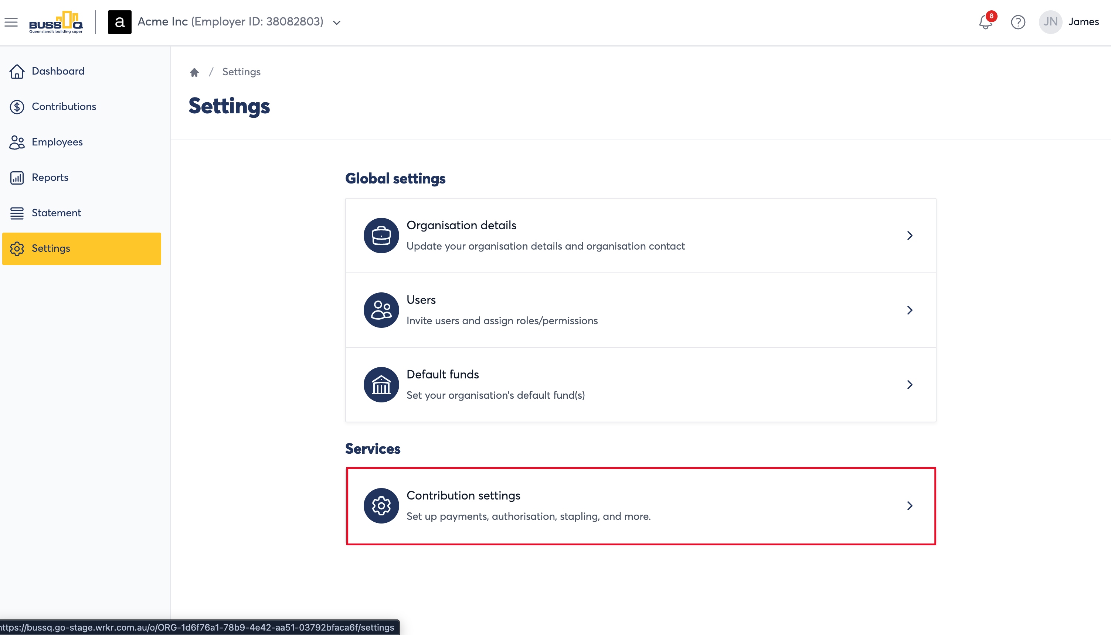Image resolution: width=1111 pixels, height=635 pixels.
Task: Click the Settings breadcrumb link
Action: (241, 72)
